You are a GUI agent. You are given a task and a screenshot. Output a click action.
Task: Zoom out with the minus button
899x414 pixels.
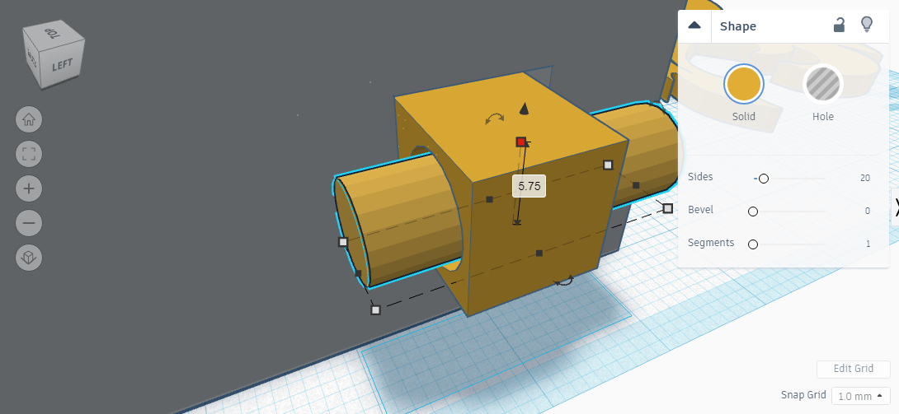tap(29, 222)
